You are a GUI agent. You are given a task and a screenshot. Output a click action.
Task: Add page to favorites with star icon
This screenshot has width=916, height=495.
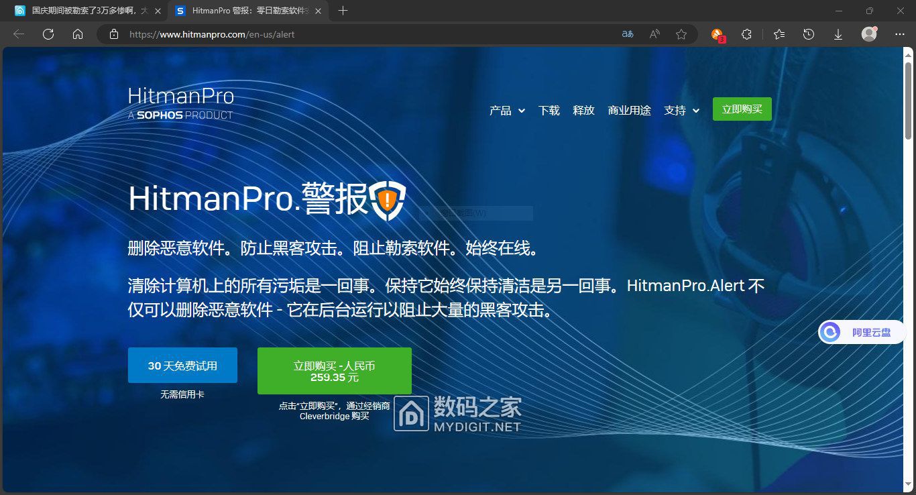[681, 34]
